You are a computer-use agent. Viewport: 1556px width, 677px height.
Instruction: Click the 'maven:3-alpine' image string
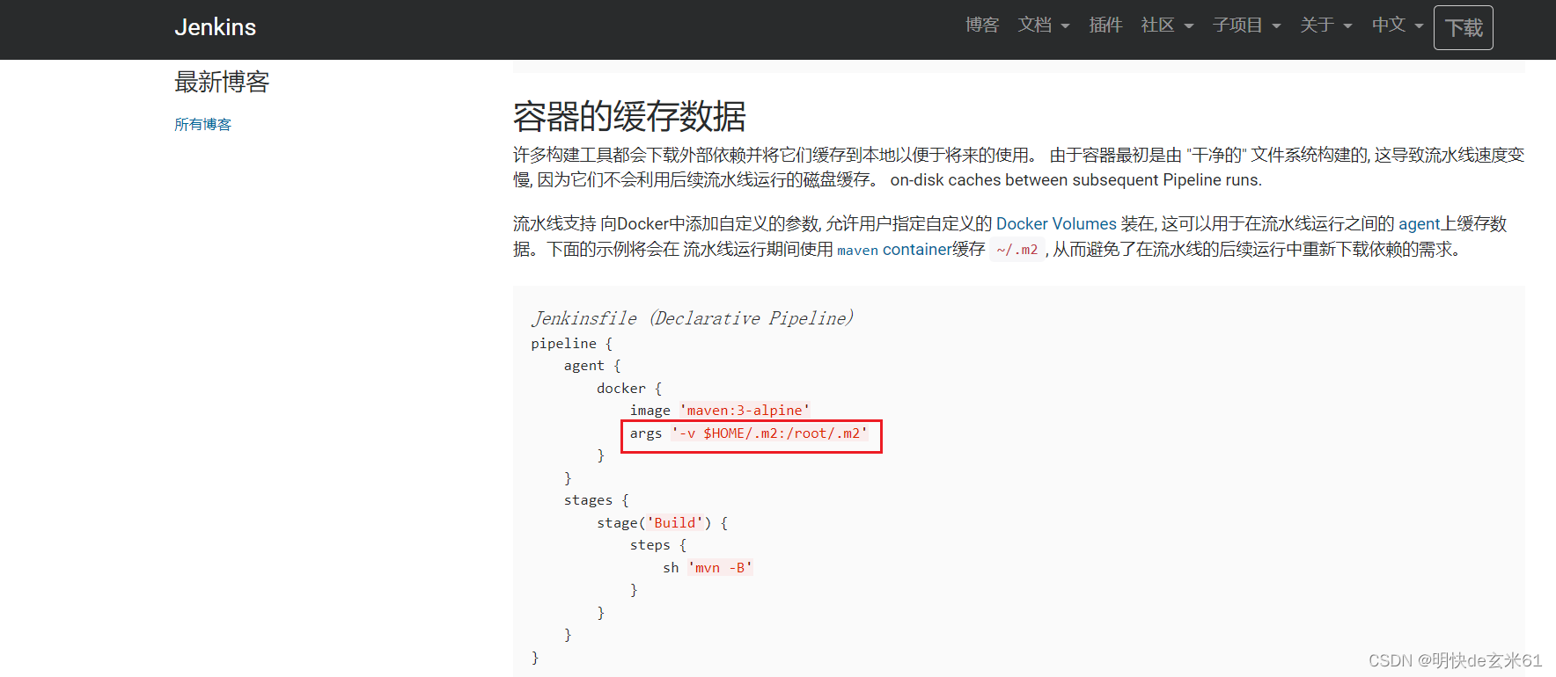click(745, 411)
